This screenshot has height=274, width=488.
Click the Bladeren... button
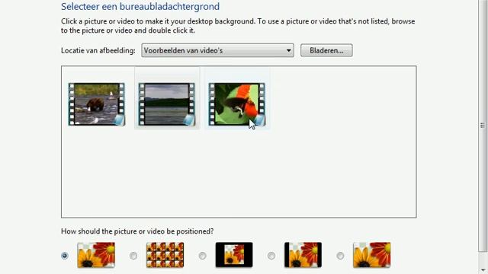pos(326,50)
